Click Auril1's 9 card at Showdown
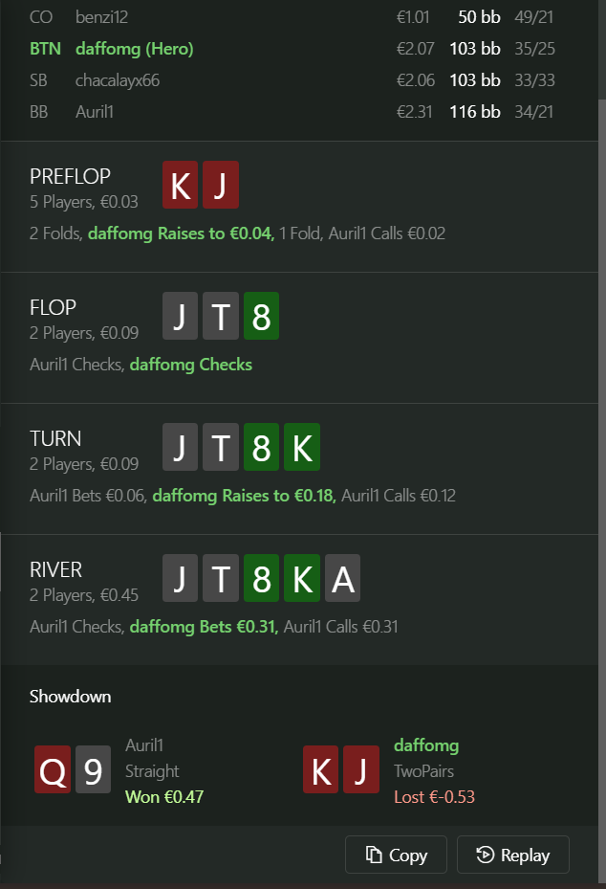Image resolution: width=606 pixels, height=889 pixels. [93, 771]
